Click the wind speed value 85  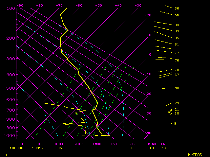[177, 38]
